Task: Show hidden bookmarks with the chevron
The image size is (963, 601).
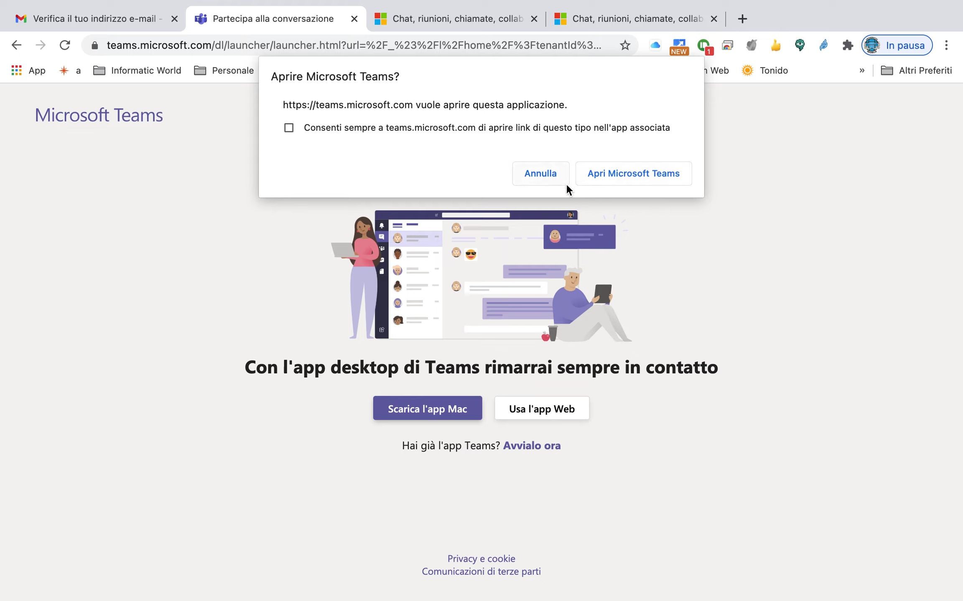Action: tap(862, 71)
